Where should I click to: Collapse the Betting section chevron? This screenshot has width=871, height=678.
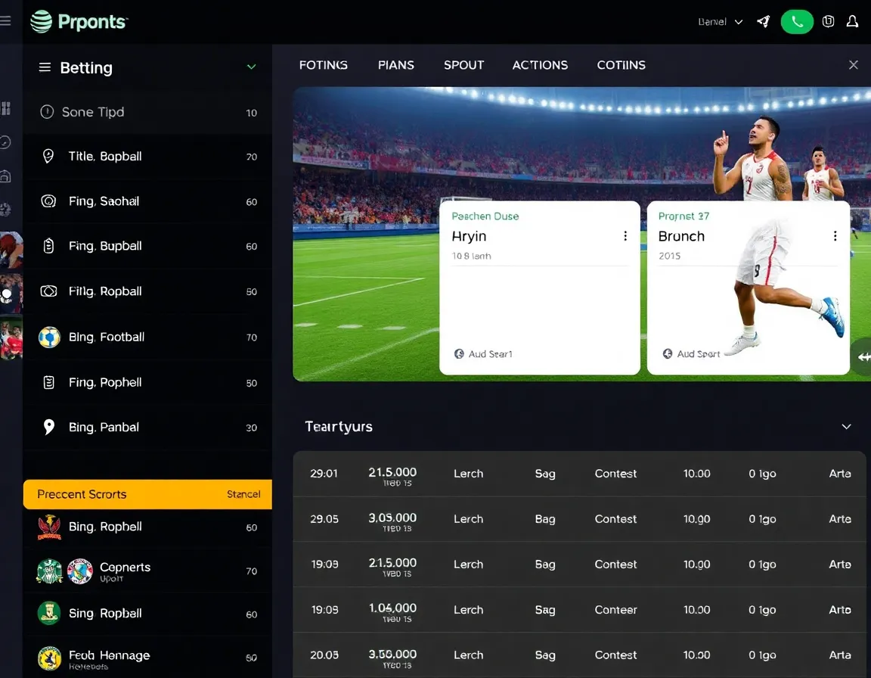[x=251, y=67]
